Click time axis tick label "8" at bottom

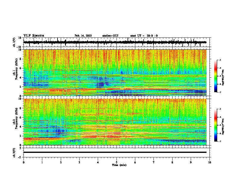tap(172, 162)
